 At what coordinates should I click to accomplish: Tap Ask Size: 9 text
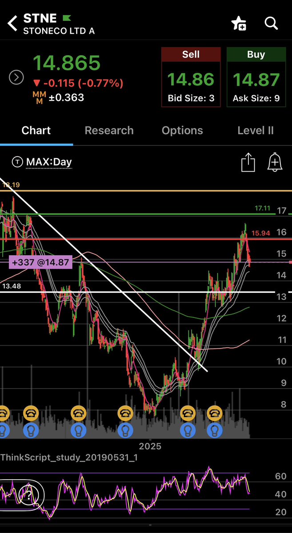click(256, 99)
